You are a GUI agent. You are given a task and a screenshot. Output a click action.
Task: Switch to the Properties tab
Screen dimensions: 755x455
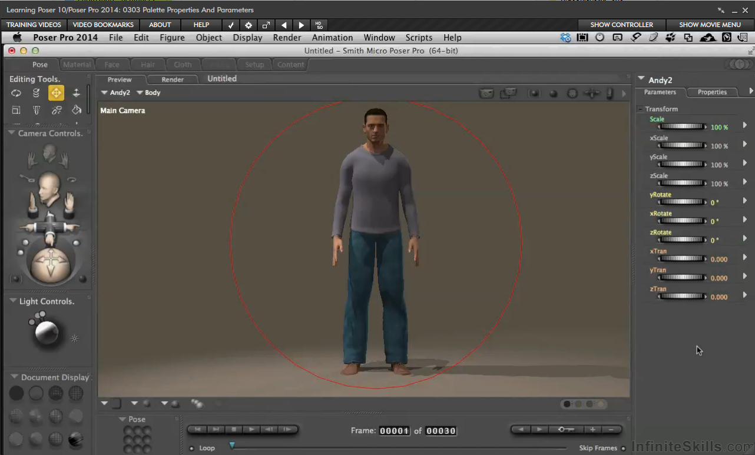[712, 92]
